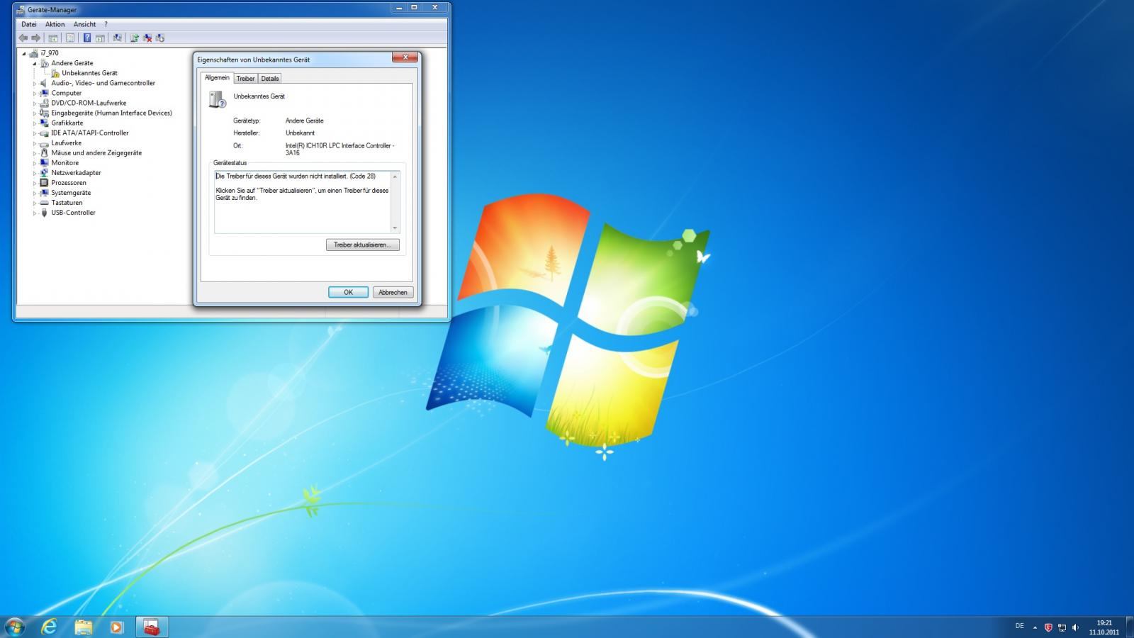The width and height of the screenshot is (1134, 638).
Task: Confirm the dialog with OK
Action: pos(348,292)
